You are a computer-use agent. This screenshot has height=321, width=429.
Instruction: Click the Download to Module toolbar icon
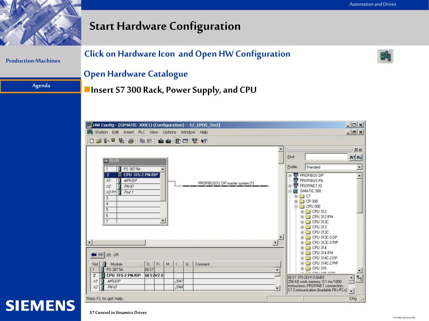click(161, 141)
